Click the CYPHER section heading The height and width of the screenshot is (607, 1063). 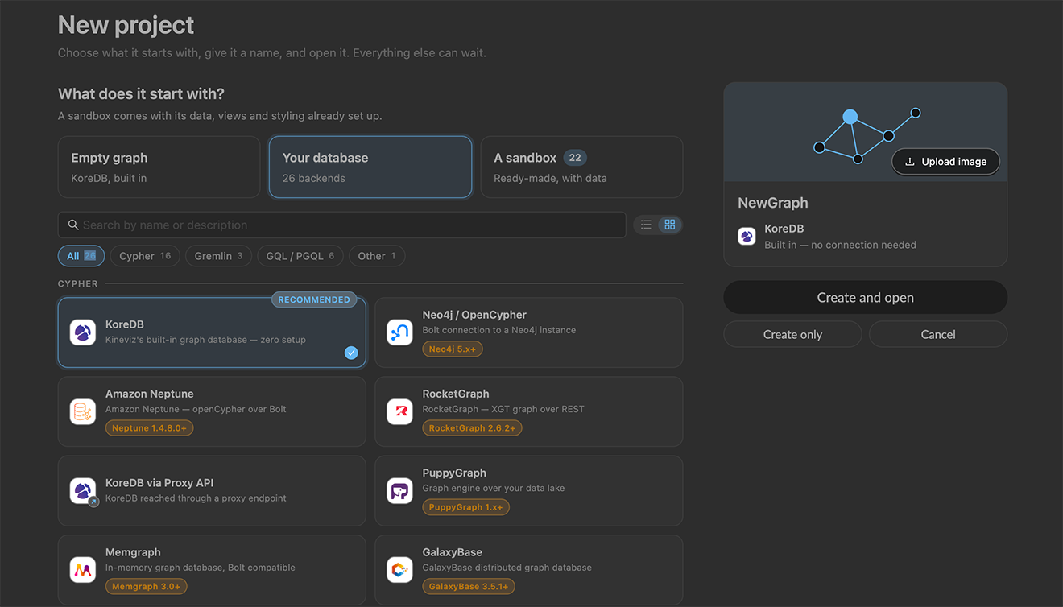tap(78, 284)
